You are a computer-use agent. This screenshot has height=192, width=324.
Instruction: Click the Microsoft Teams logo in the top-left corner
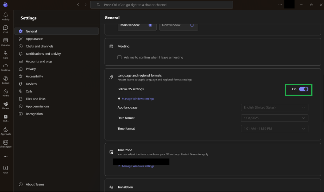(x=5, y=4)
